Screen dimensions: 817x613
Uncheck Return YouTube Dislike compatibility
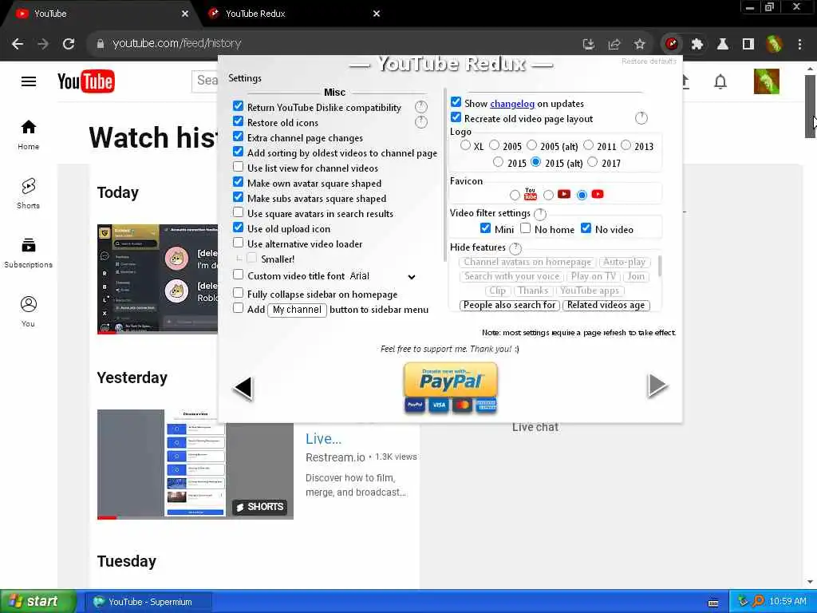(238, 106)
